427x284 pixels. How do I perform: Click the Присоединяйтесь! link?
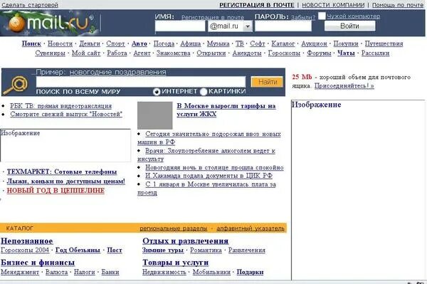[344, 86]
